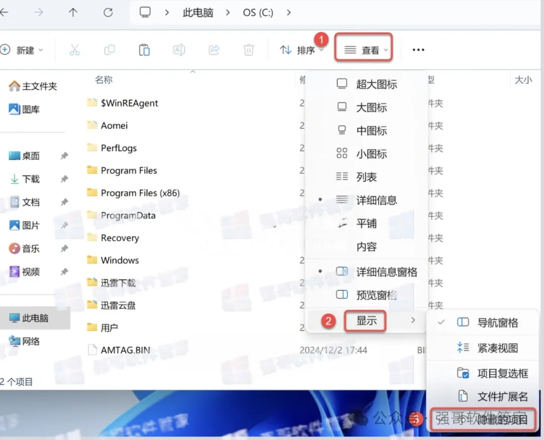
Task: Click the Copy icon in toolbar
Action: pyautogui.click(x=110, y=50)
